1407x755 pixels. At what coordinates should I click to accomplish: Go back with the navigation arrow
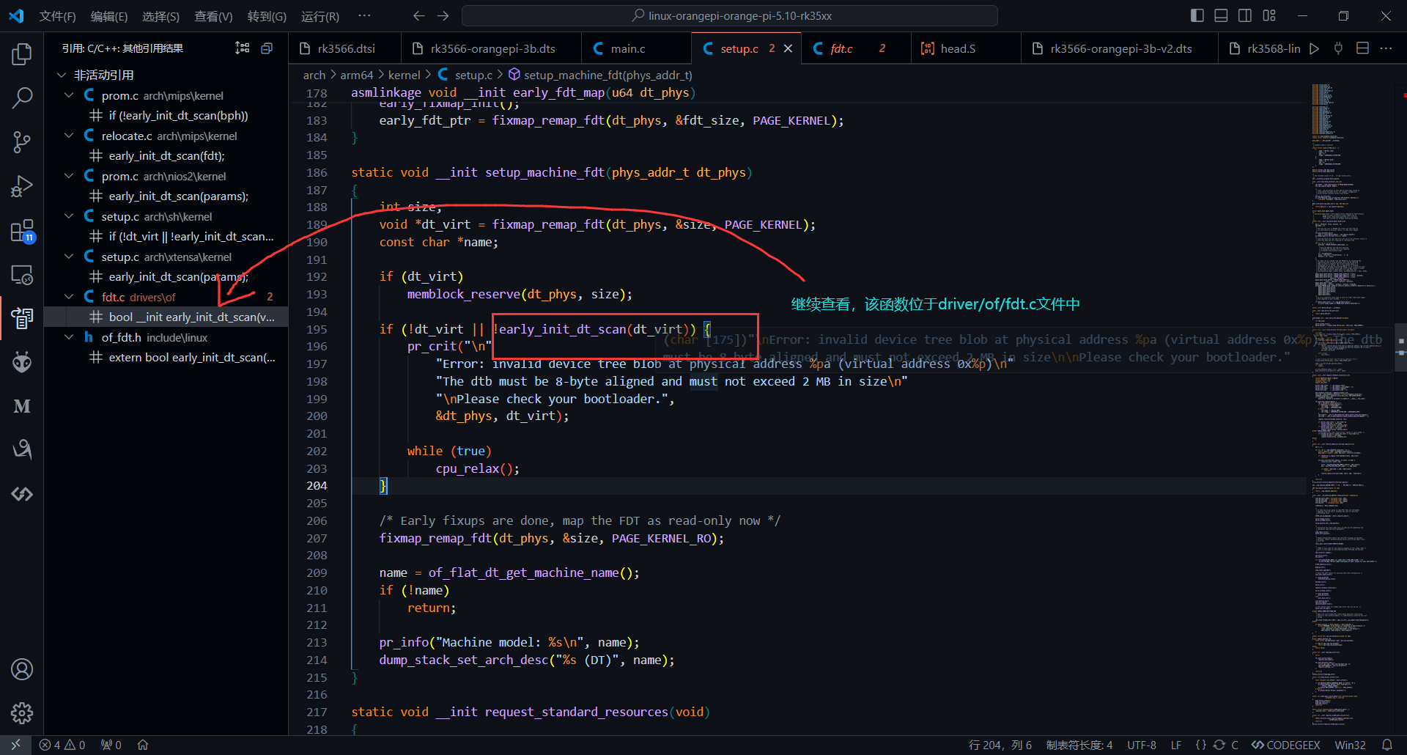418,15
